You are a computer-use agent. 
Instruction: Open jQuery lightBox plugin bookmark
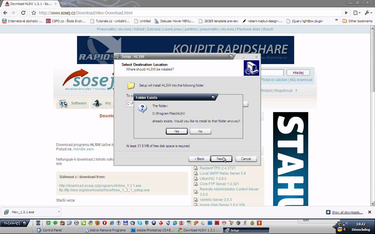(304, 21)
